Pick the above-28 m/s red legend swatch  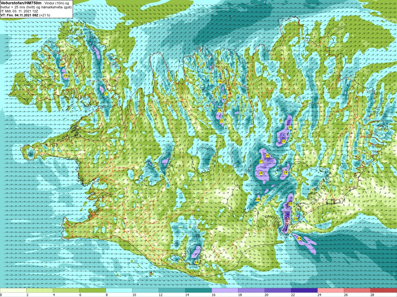point(384,290)
